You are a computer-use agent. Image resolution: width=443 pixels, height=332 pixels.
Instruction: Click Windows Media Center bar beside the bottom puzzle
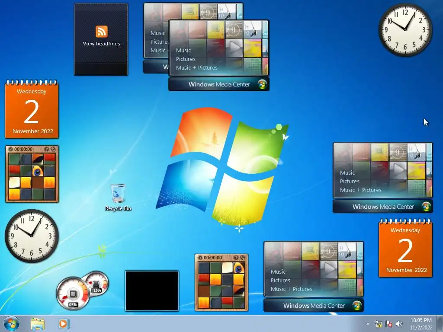click(x=313, y=306)
